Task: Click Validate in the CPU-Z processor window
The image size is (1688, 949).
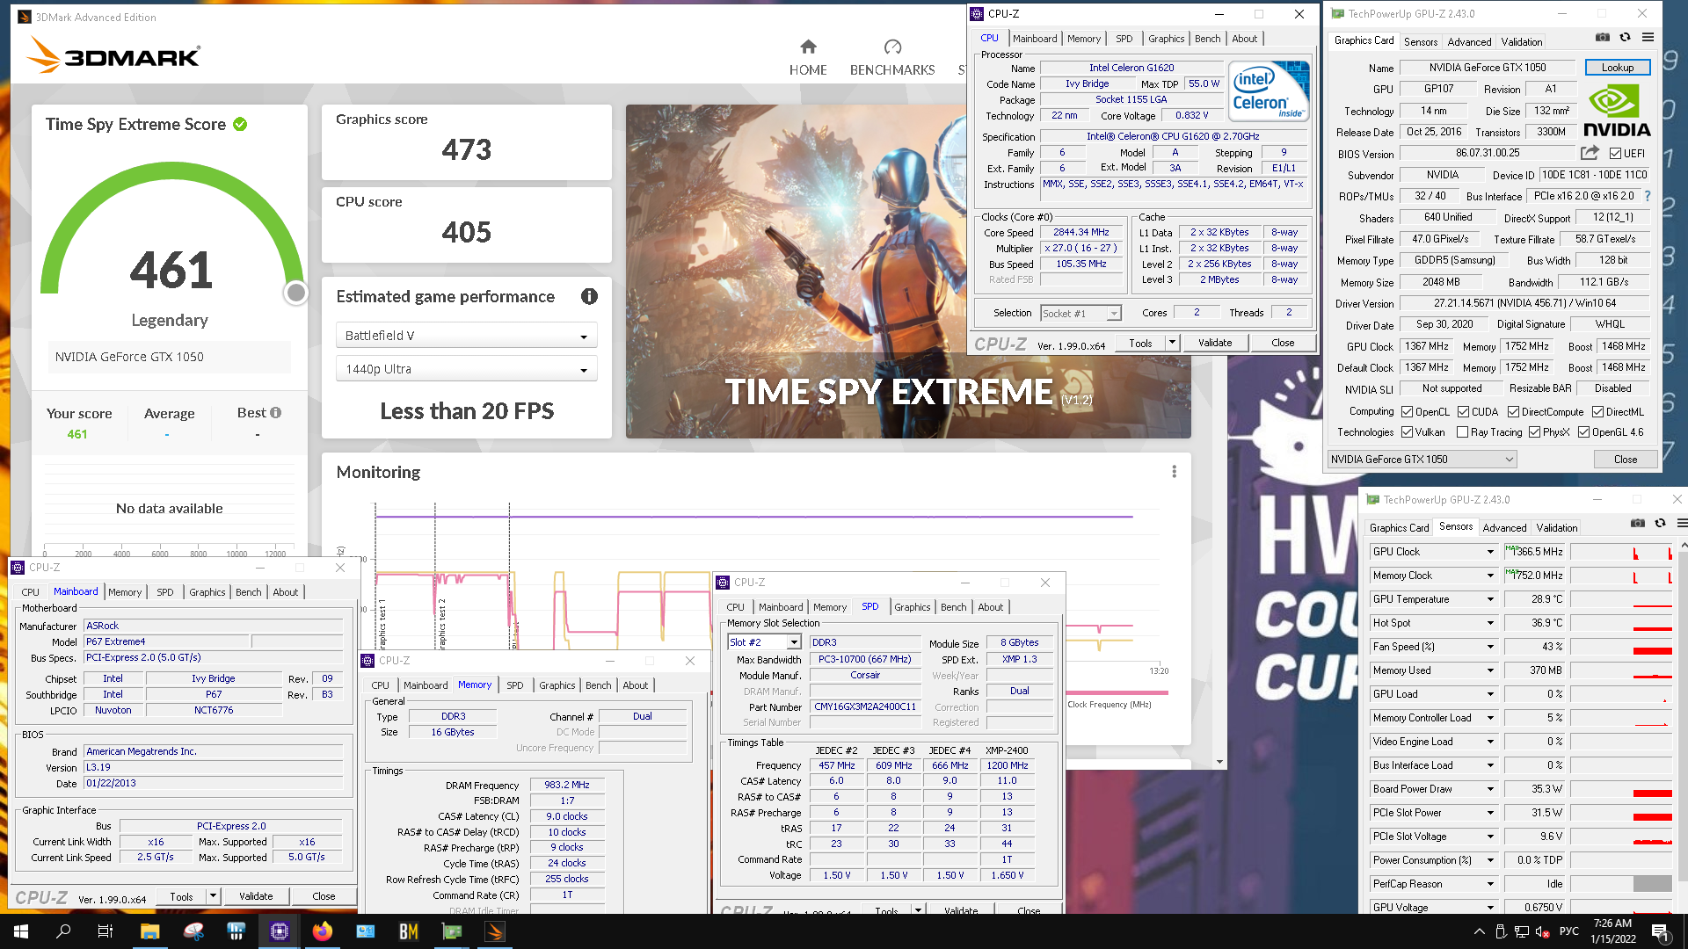Action: [x=1215, y=343]
